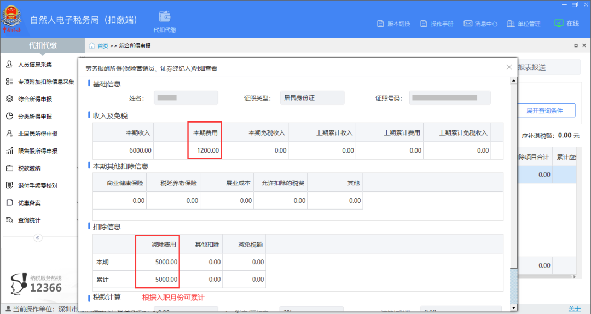This screenshot has width=591, height=314.
Task: Select 综合所得申报 layers icon
Action: point(9,99)
